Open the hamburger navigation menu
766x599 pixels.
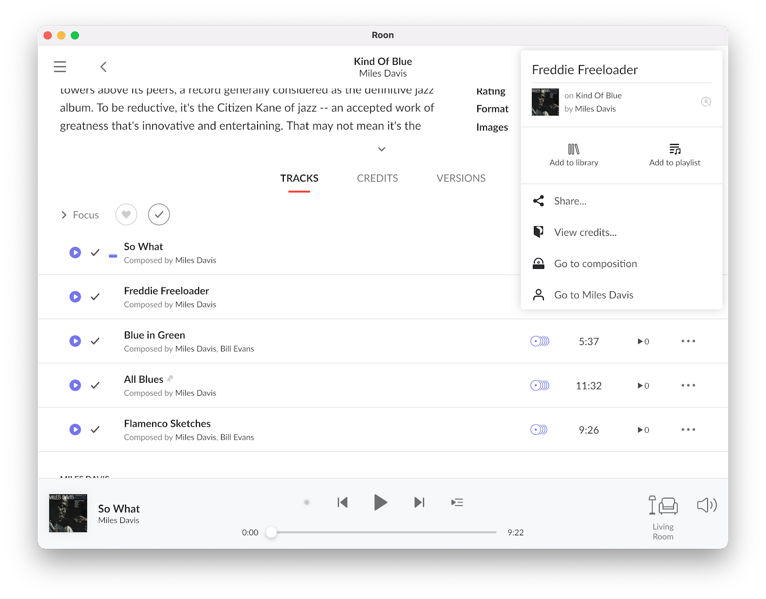coord(60,67)
